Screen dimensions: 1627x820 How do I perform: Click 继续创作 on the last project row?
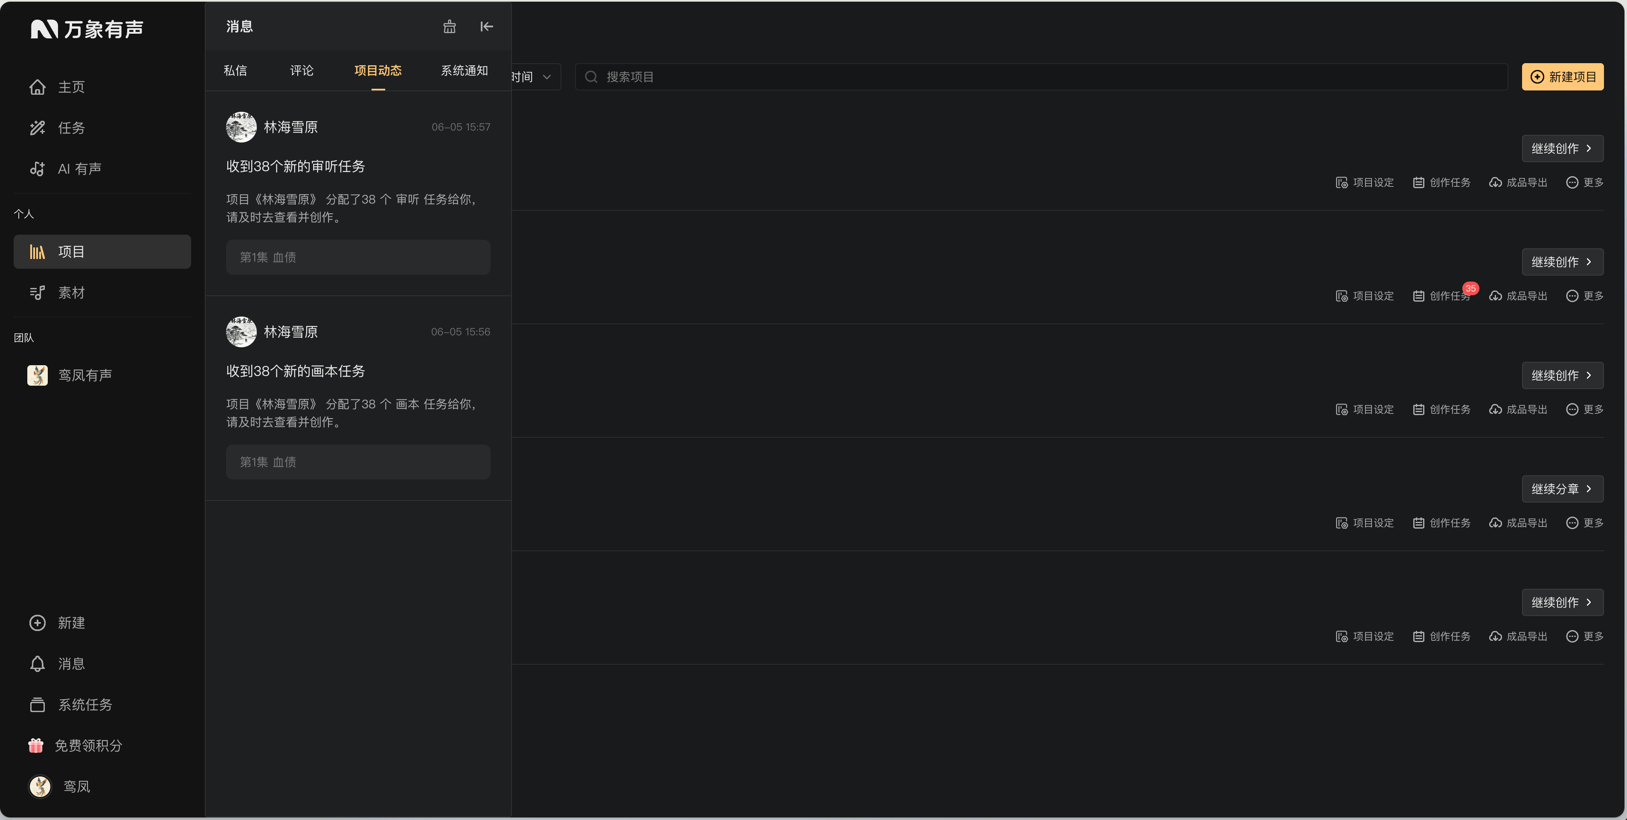[x=1563, y=603]
